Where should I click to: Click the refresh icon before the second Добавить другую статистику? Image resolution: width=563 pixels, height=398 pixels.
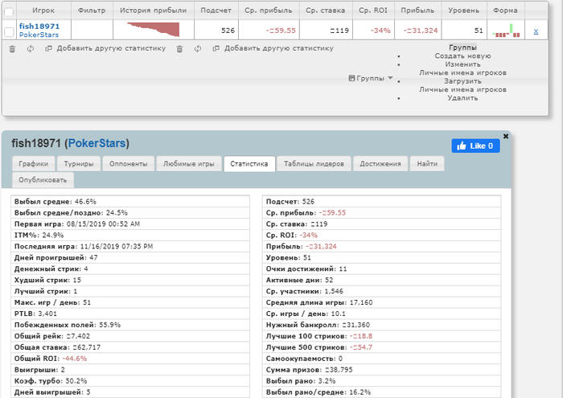pyautogui.click(x=198, y=48)
